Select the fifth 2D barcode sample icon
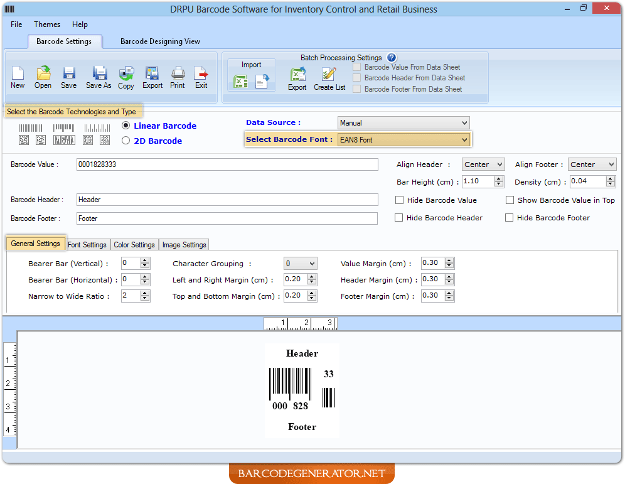The image size is (625, 484). [x=105, y=140]
